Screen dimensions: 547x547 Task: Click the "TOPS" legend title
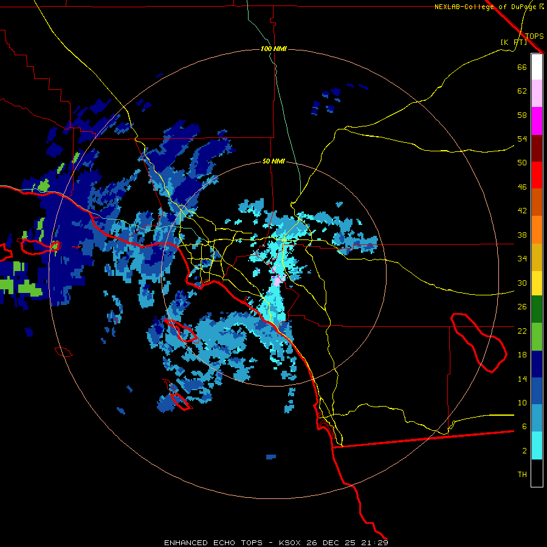pos(534,36)
